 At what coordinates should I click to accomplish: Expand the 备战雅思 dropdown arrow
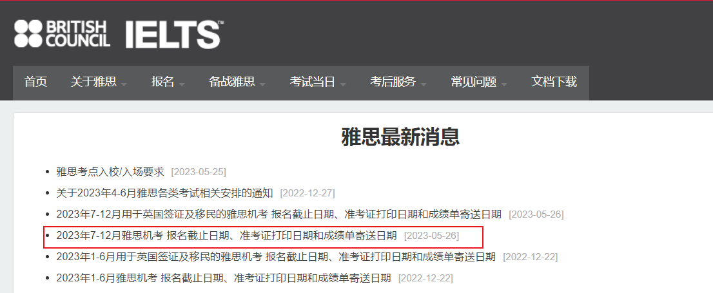262,85
